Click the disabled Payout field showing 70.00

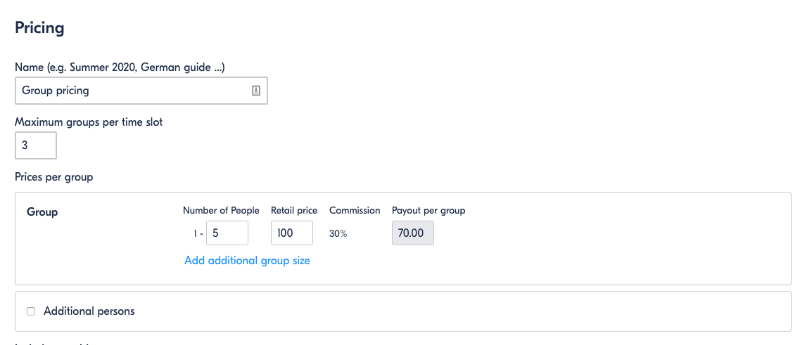(x=413, y=233)
